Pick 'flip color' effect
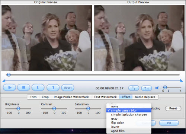 pyautogui.click(x=129, y=123)
